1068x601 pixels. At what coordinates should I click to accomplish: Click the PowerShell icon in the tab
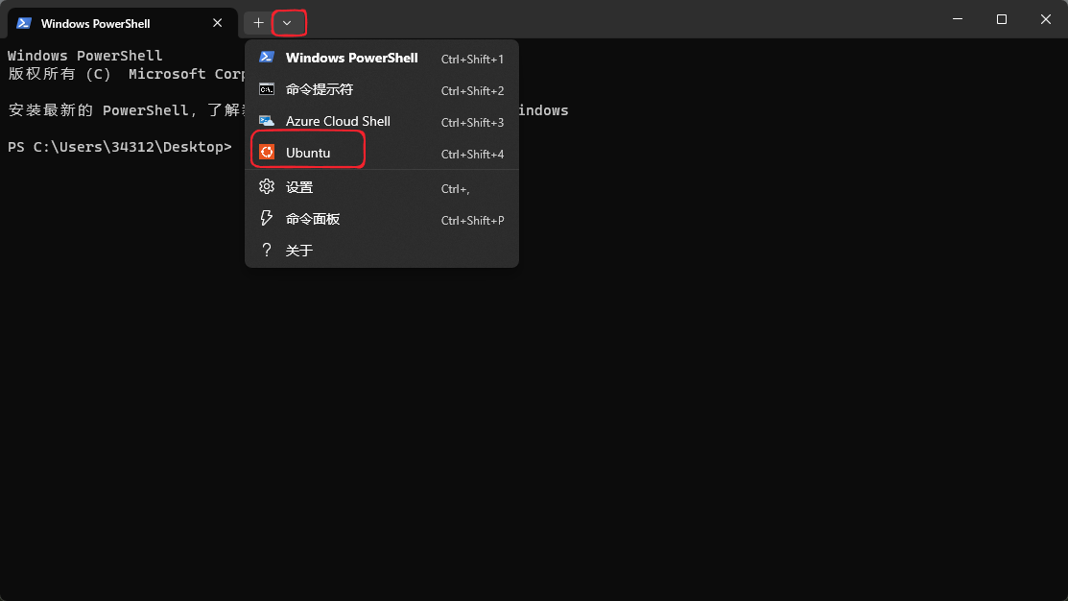coord(24,23)
